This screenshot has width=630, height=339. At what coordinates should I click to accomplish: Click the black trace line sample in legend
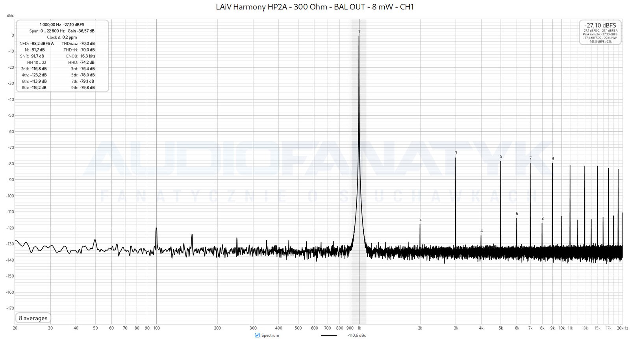point(329,335)
